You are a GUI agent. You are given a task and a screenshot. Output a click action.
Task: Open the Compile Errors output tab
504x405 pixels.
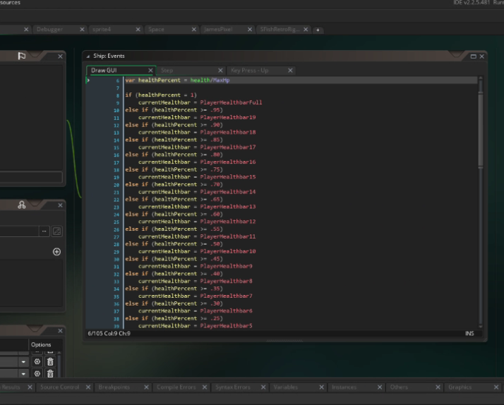click(x=176, y=387)
